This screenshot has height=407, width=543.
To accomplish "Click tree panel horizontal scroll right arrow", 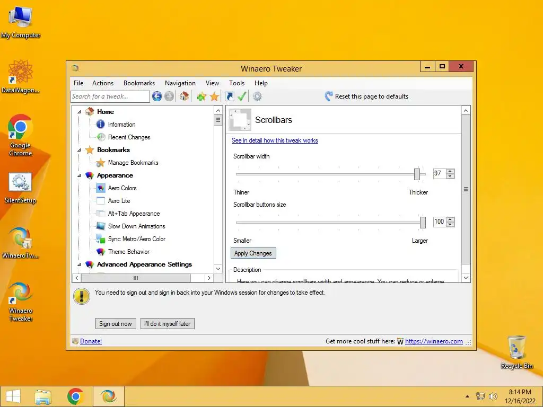I will coord(209,278).
